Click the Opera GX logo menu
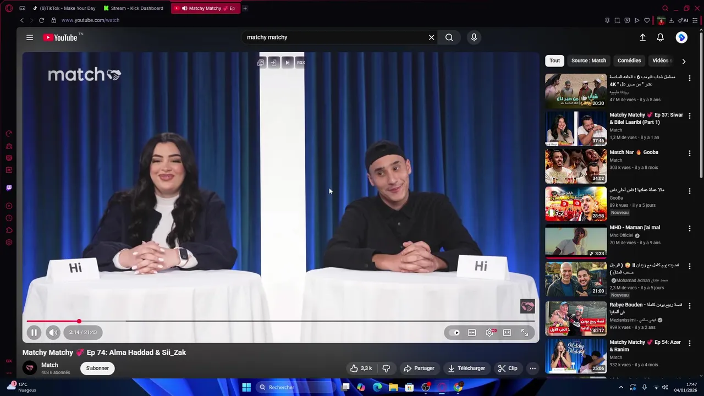The height and width of the screenshot is (396, 704). pos(9,8)
